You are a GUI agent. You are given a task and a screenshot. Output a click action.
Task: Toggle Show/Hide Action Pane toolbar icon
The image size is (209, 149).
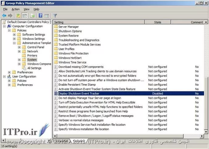47,16
